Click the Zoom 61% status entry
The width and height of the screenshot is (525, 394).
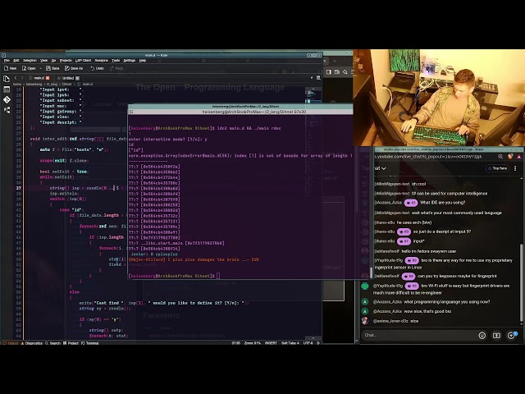(253, 343)
